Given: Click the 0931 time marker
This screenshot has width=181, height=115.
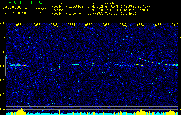Looking at the screenshot, I should pos(20,24).
